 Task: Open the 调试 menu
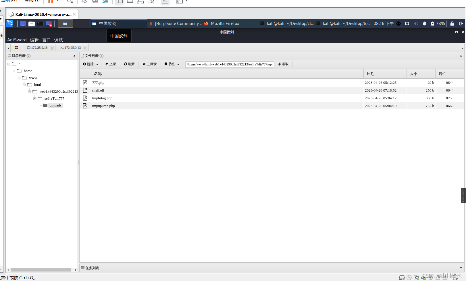point(58,40)
